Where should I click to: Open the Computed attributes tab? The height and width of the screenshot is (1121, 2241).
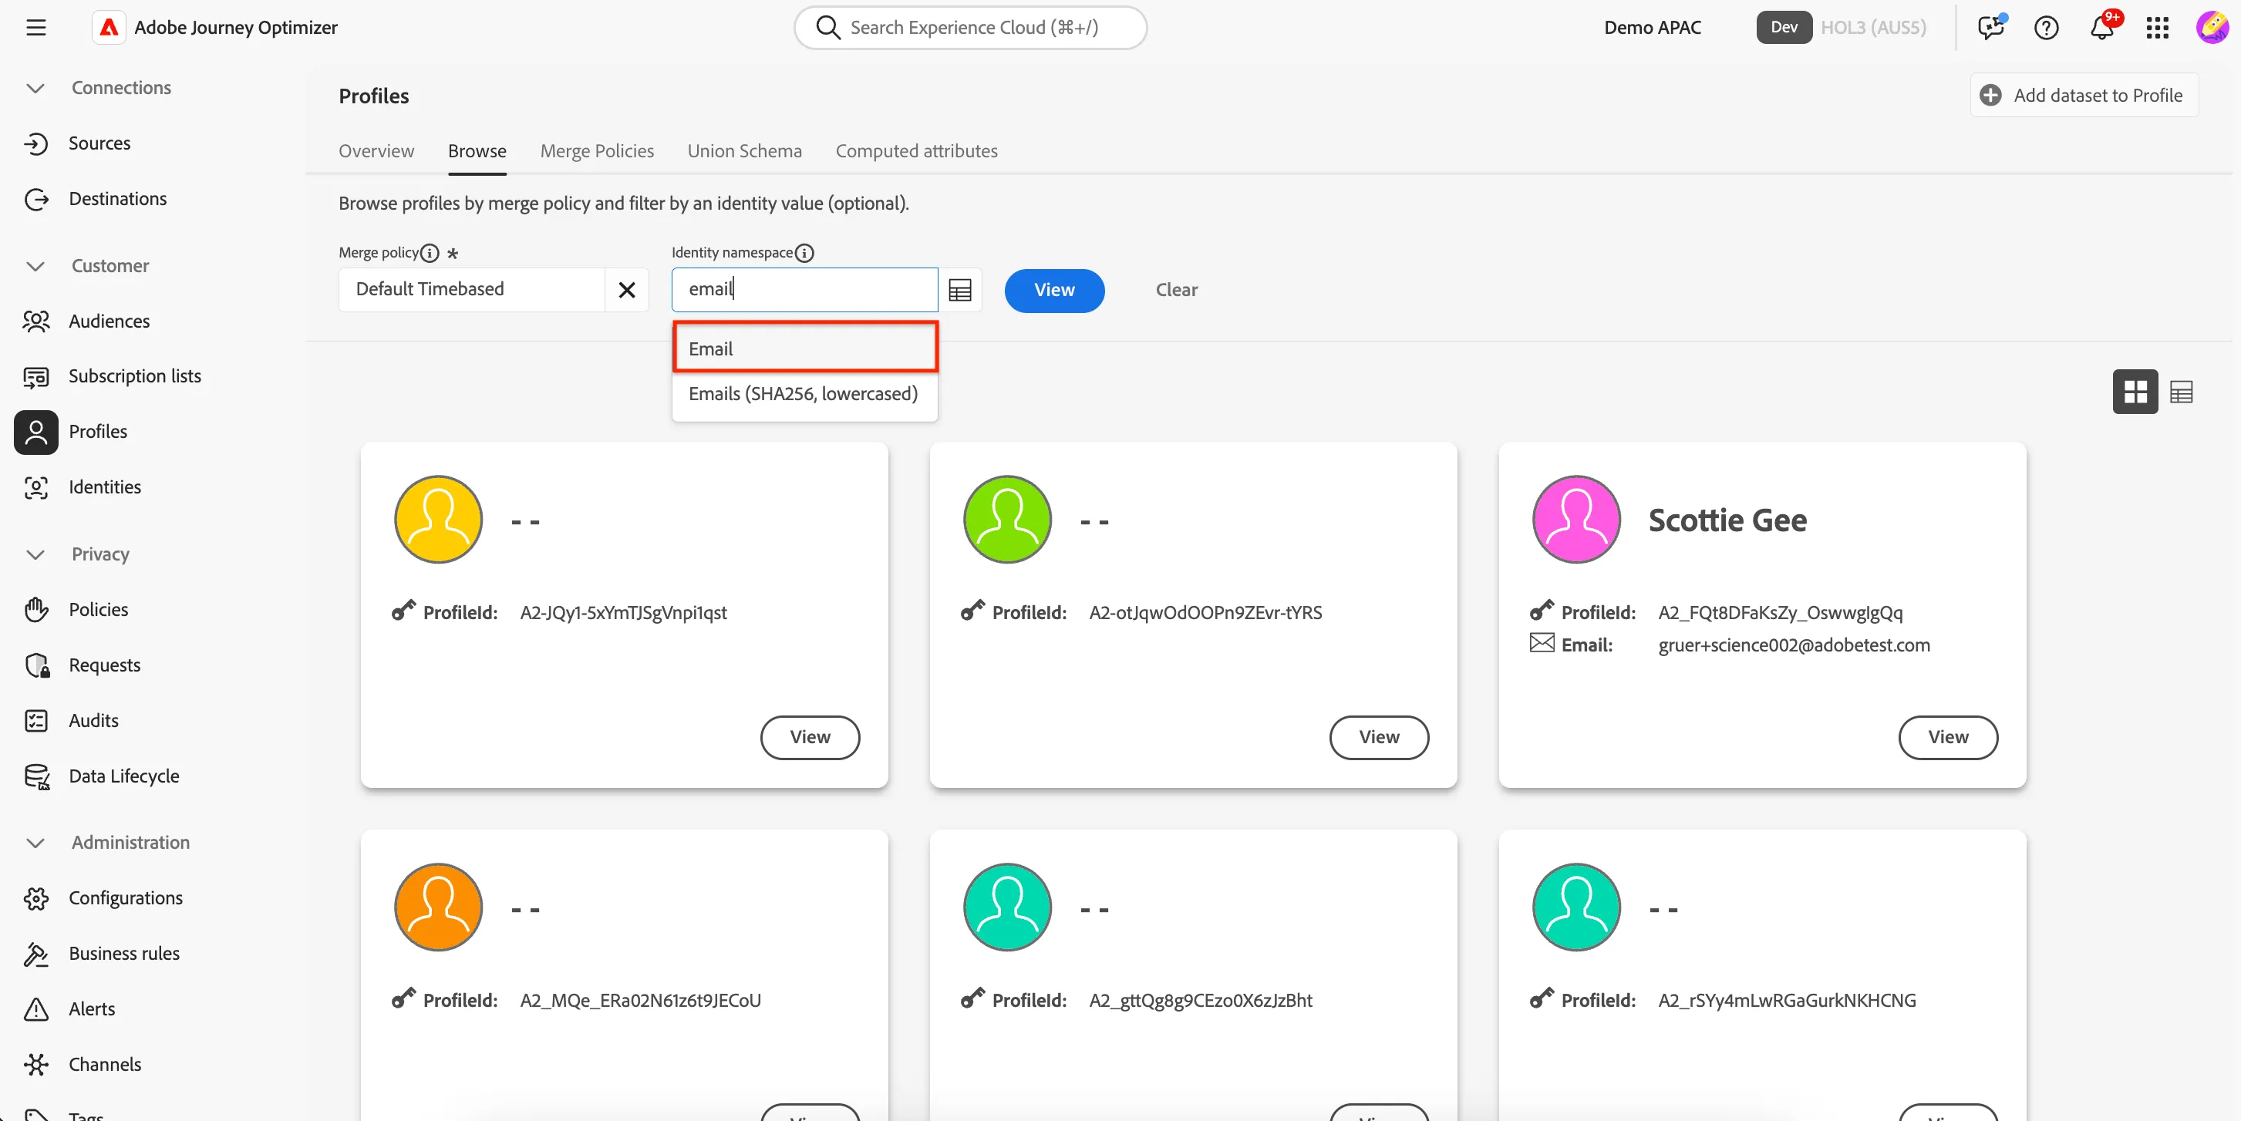pos(916,151)
